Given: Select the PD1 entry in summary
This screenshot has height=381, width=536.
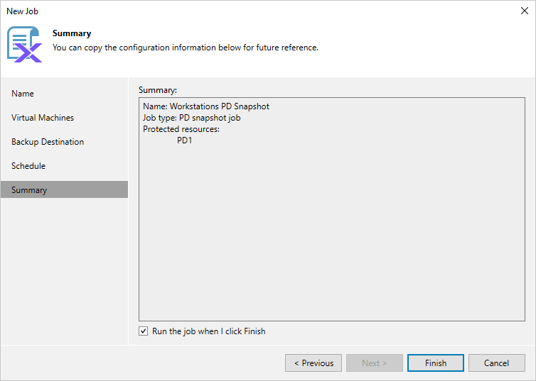Looking at the screenshot, I should click(x=185, y=140).
